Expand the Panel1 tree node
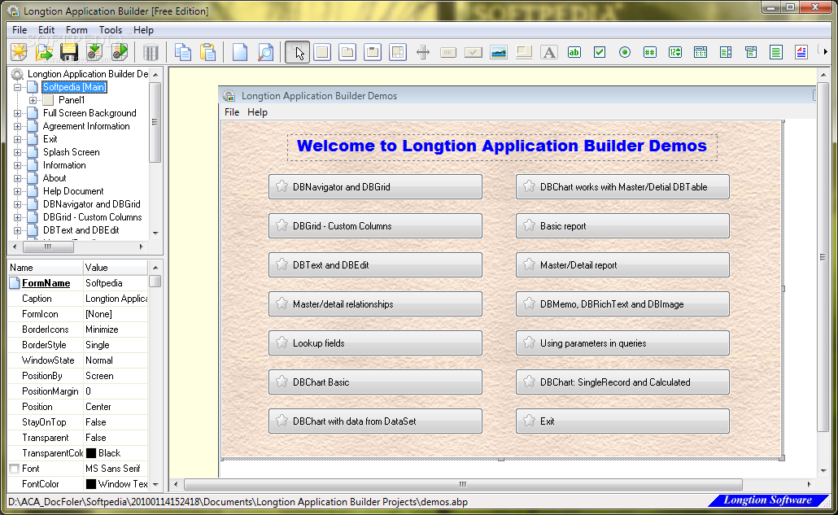This screenshot has height=515, width=838. coord(33,100)
